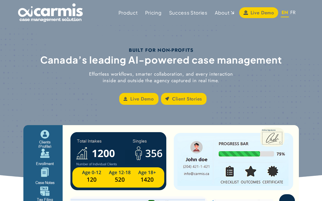Click the Total Intakes chart icon

82,153
